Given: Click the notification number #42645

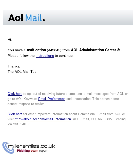Looking at the screenshot, I should point(54,50).
